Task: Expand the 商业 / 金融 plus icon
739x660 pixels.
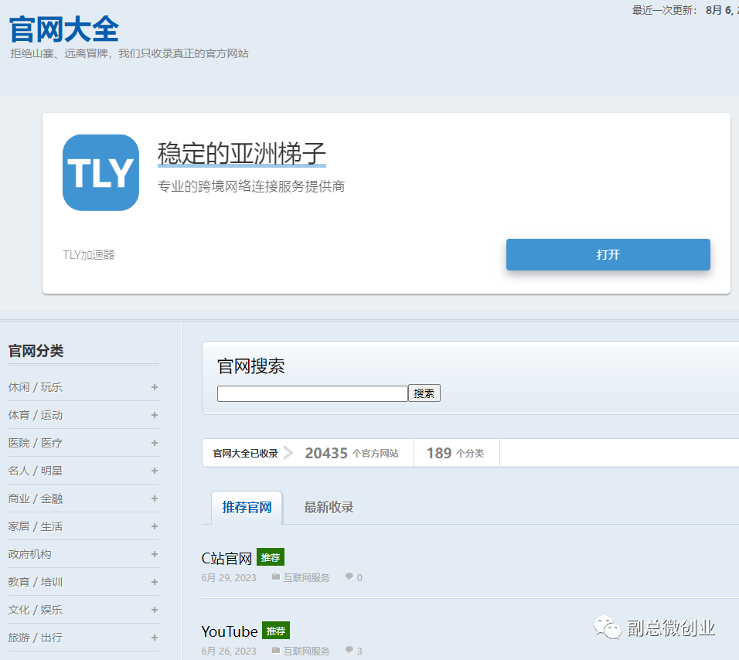Action: pos(154,498)
